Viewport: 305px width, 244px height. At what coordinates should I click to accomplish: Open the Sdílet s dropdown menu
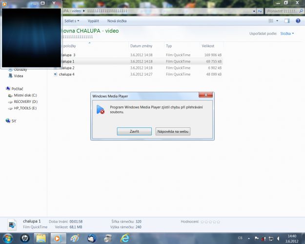[72, 21]
